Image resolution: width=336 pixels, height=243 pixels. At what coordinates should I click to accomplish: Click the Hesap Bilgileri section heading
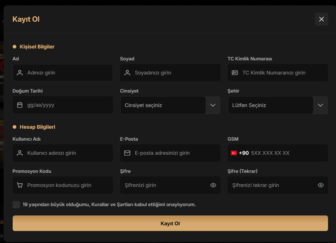(38, 127)
